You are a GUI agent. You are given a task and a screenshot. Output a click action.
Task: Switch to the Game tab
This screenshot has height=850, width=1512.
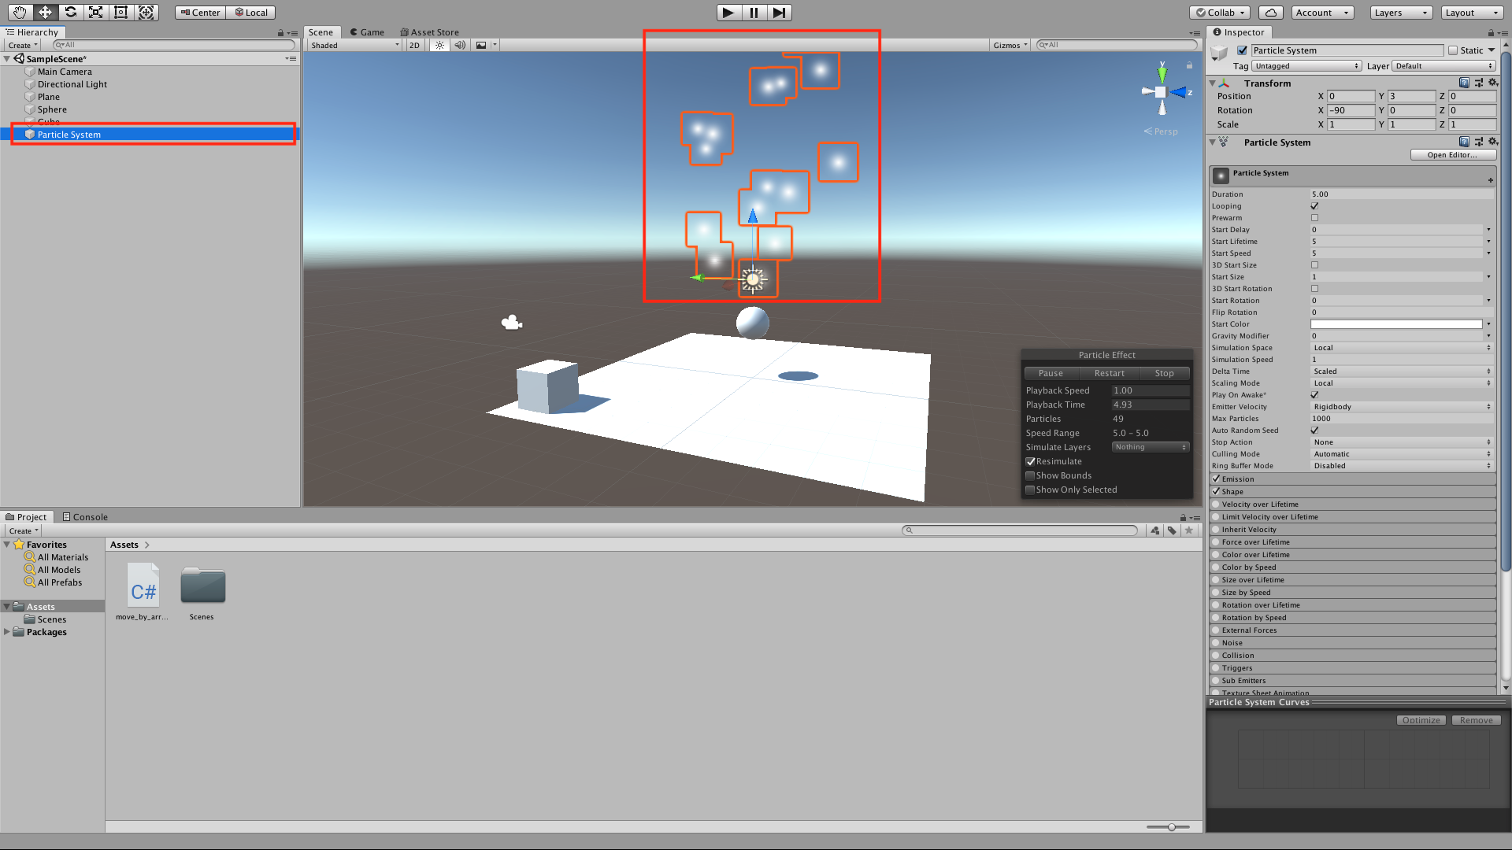point(367,32)
